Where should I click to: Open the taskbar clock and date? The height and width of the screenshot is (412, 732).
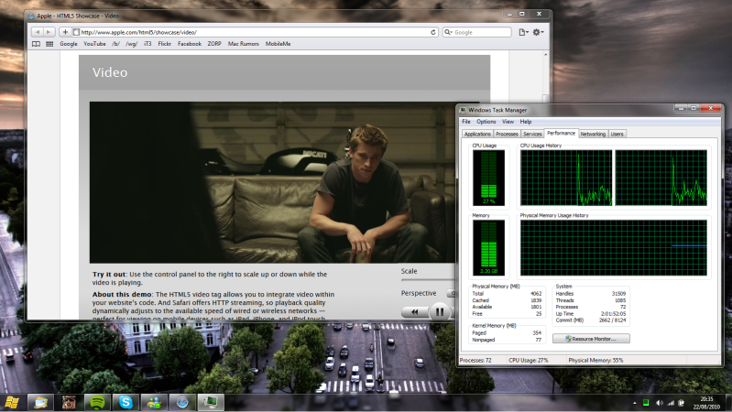706,403
